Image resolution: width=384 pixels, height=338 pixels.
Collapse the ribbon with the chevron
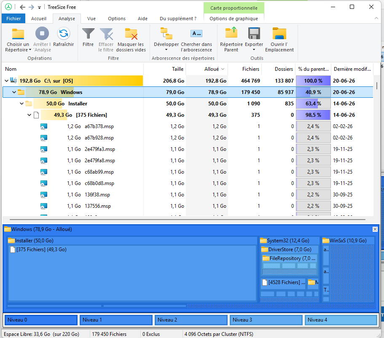pos(376,19)
